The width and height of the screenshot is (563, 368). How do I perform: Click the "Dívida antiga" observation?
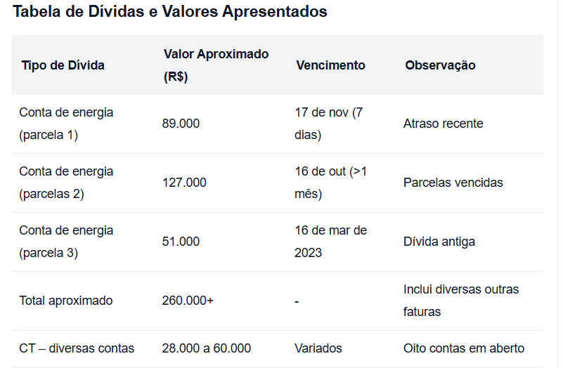point(439,242)
